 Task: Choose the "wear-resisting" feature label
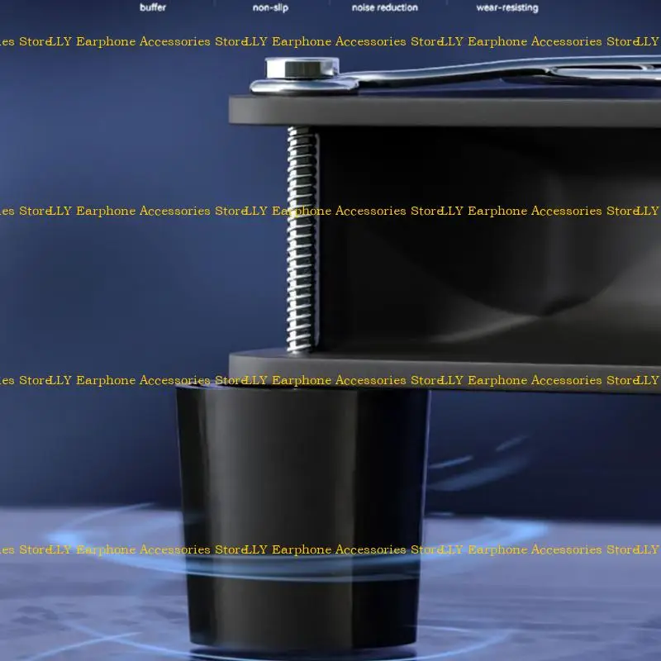pos(507,7)
